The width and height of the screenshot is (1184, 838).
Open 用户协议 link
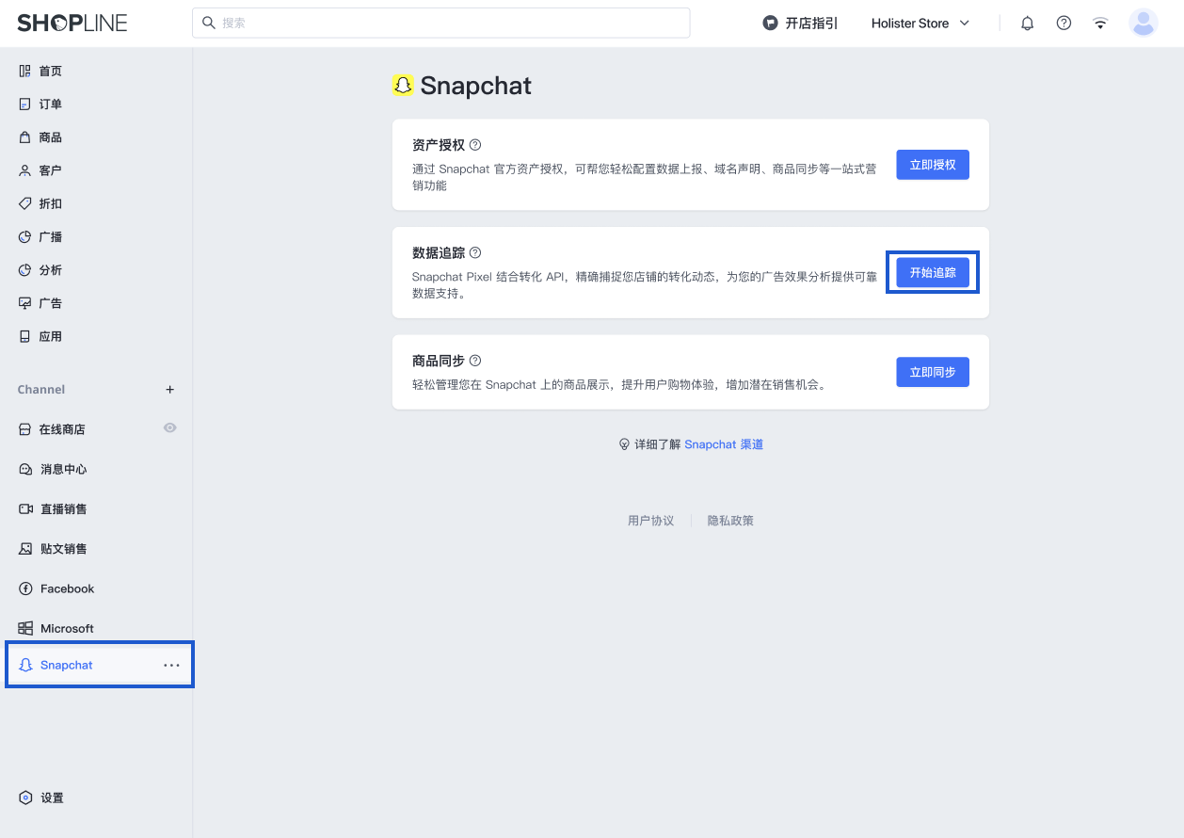click(651, 521)
